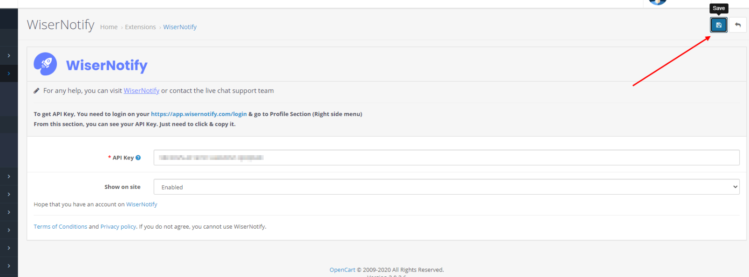This screenshot has height=277, width=749.
Task: Click the back arrow icon button
Action: (x=737, y=25)
